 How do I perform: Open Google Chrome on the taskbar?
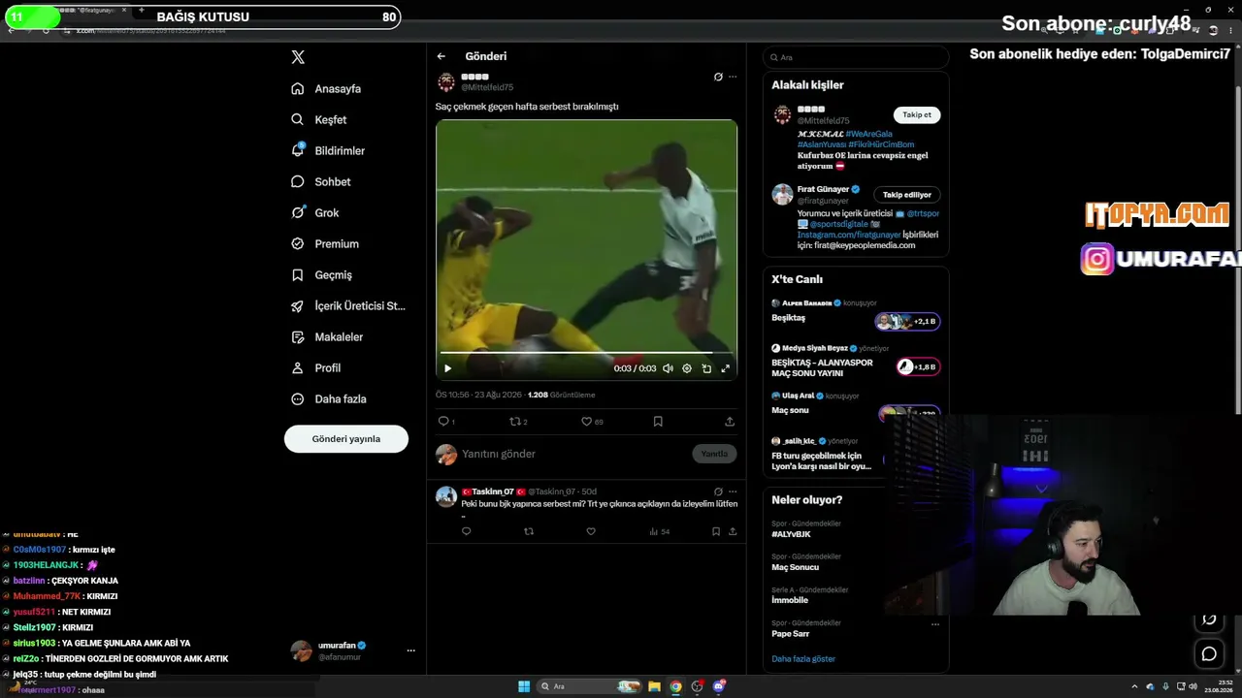pyautogui.click(x=676, y=686)
